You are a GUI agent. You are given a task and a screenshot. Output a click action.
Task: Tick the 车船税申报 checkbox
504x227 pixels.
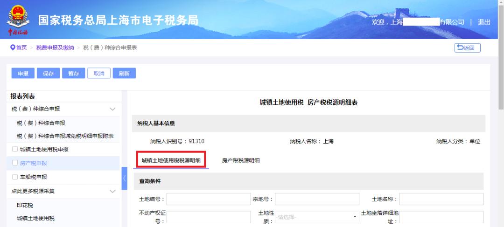(15, 177)
